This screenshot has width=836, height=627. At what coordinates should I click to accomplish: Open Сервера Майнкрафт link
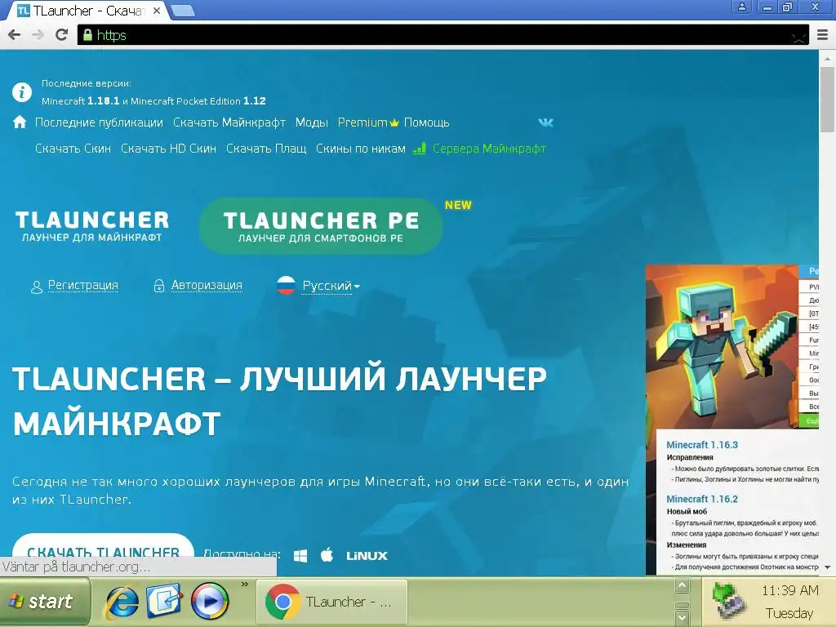click(489, 149)
